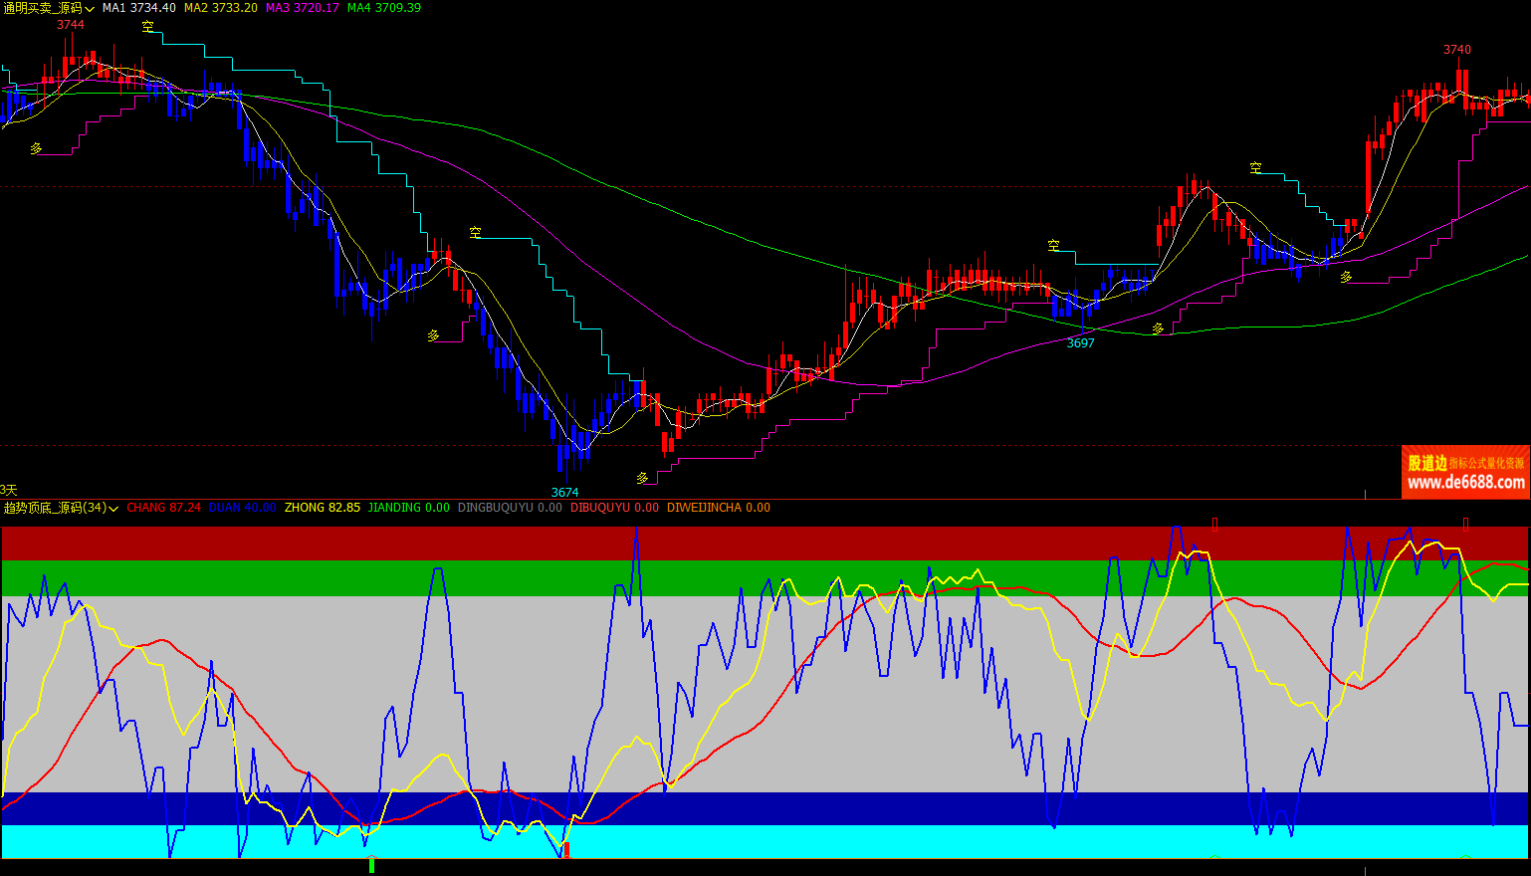Click the MA3 3720.17 label

(x=303, y=8)
